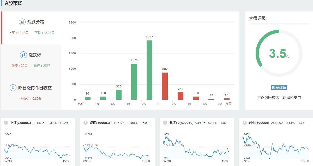Switch to the 涨跌停 tab

pyautogui.click(x=35, y=55)
